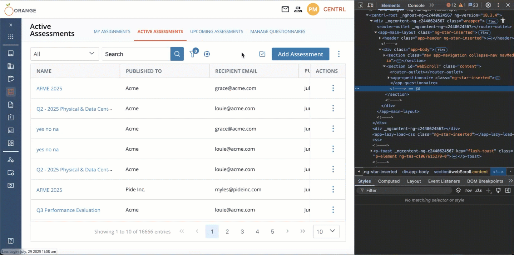The width and height of the screenshot is (514, 255).
Task: Switch to the UPCOMING ASSESSMENTS tab
Action: 217,31
